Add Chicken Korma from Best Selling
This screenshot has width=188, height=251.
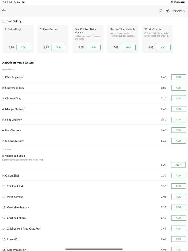[58, 48]
